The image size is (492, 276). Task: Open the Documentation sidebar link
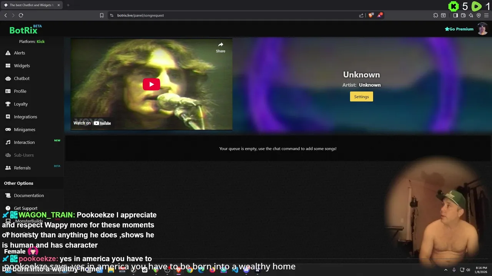(32, 195)
